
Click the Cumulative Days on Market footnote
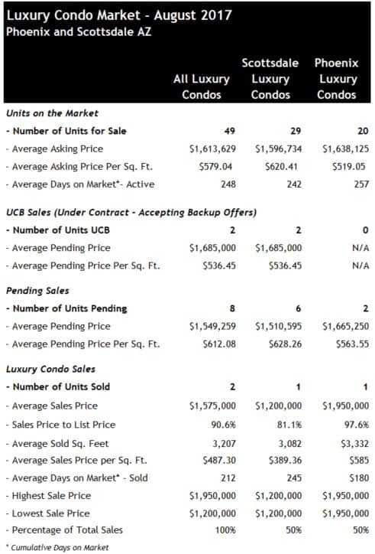tap(57, 548)
